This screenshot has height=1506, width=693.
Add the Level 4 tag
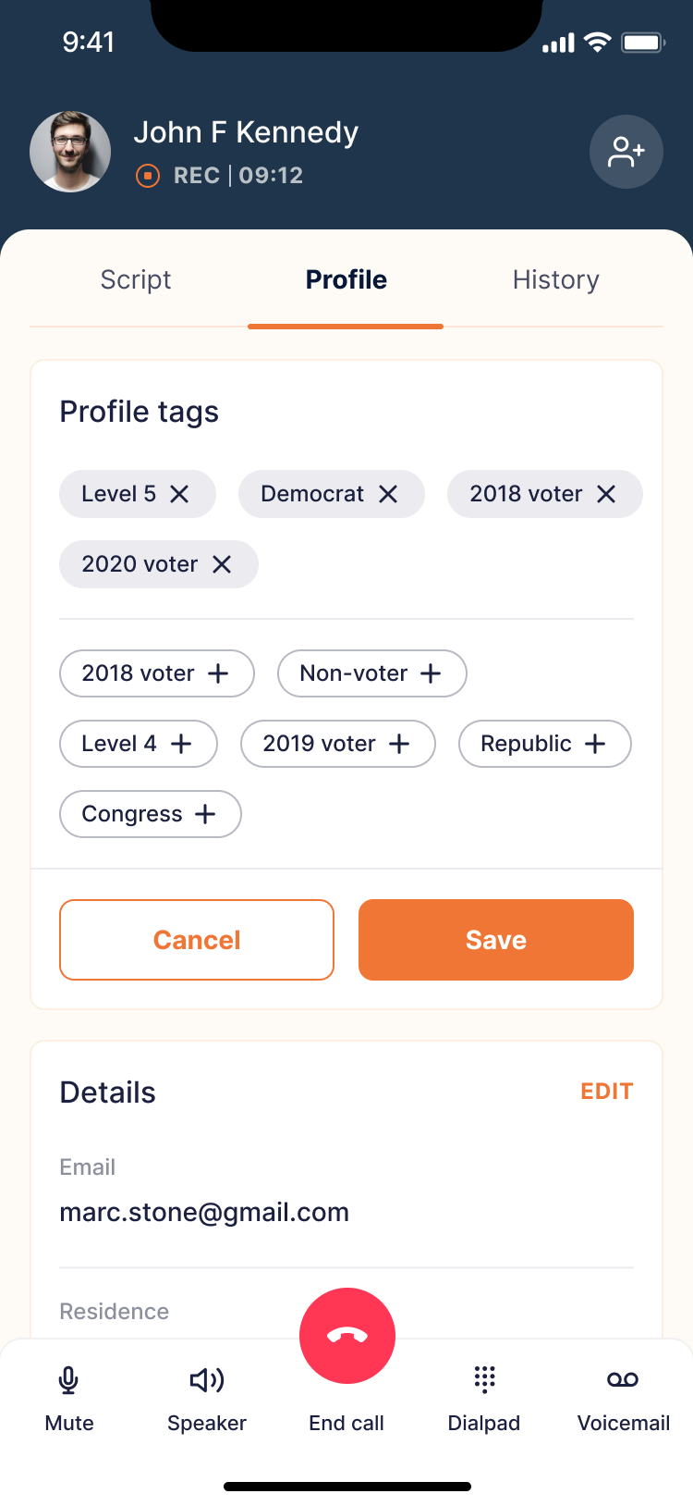182,744
